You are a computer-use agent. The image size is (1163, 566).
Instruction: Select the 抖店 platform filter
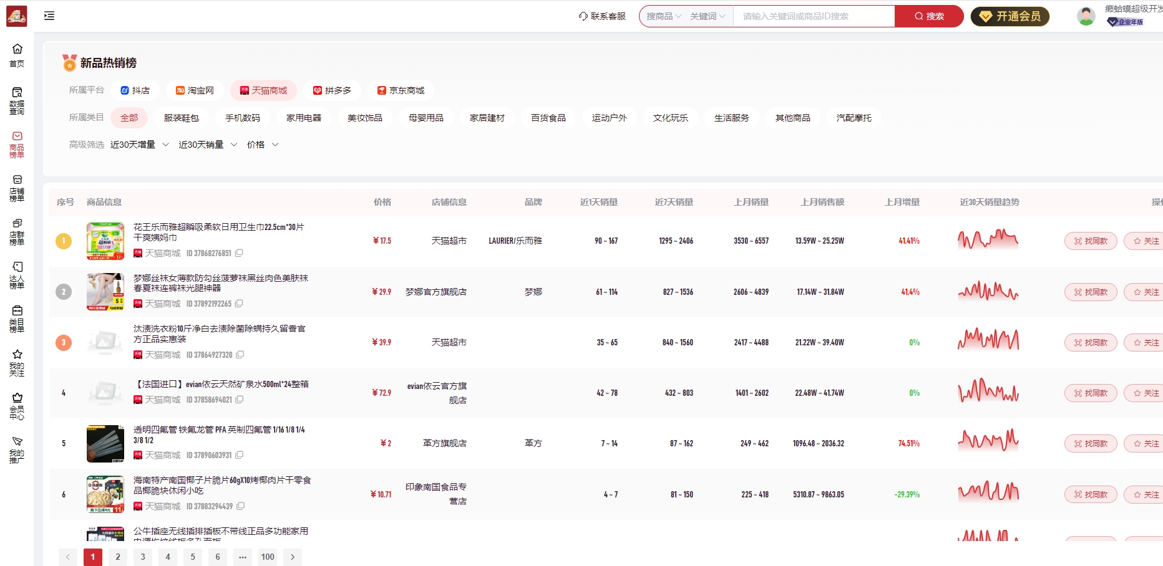click(x=135, y=90)
